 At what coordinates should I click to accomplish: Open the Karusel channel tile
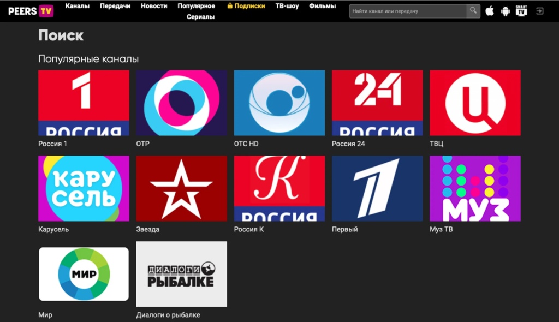[x=84, y=188]
